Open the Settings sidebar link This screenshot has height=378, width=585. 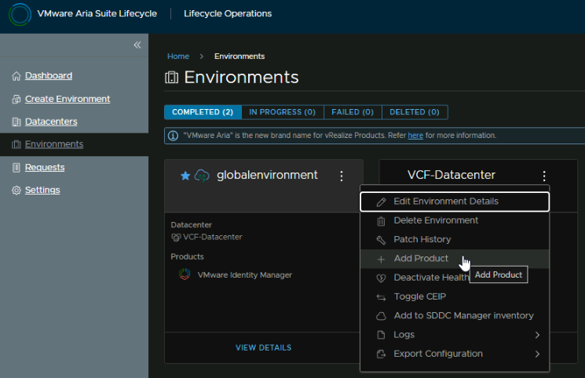(42, 190)
